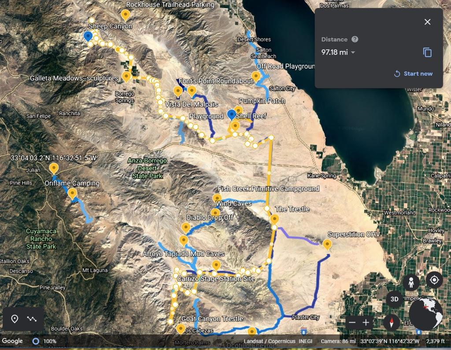Click the blue Sheep Canyon placemark
This screenshot has width=451, height=350.
(x=88, y=36)
